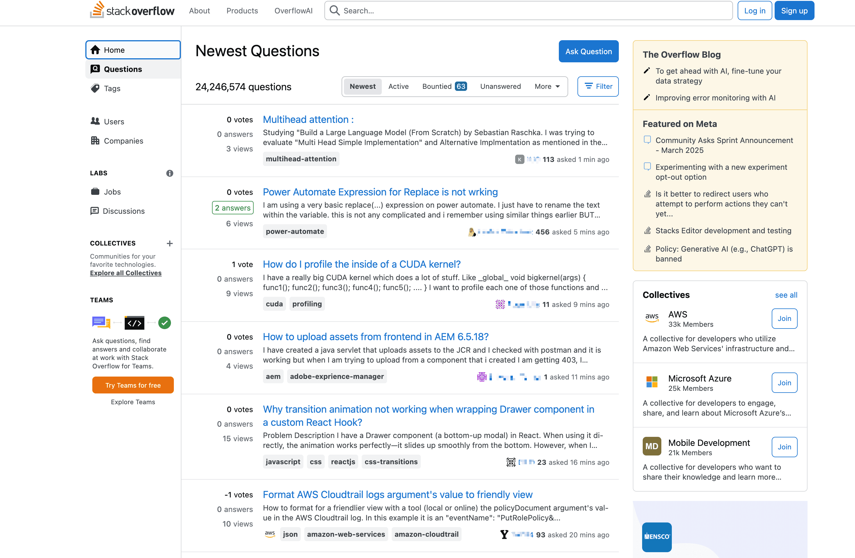This screenshot has height=558, width=855.
Task: Click the Tags icon in sidebar
Action: point(95,89)
